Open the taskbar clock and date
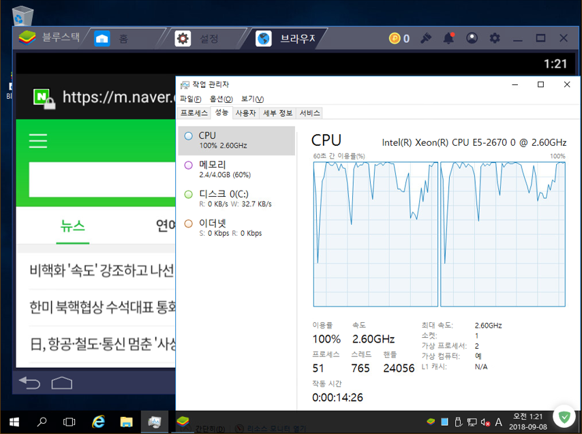Viewport: 582px width, 434px height. tap(527, 422)
